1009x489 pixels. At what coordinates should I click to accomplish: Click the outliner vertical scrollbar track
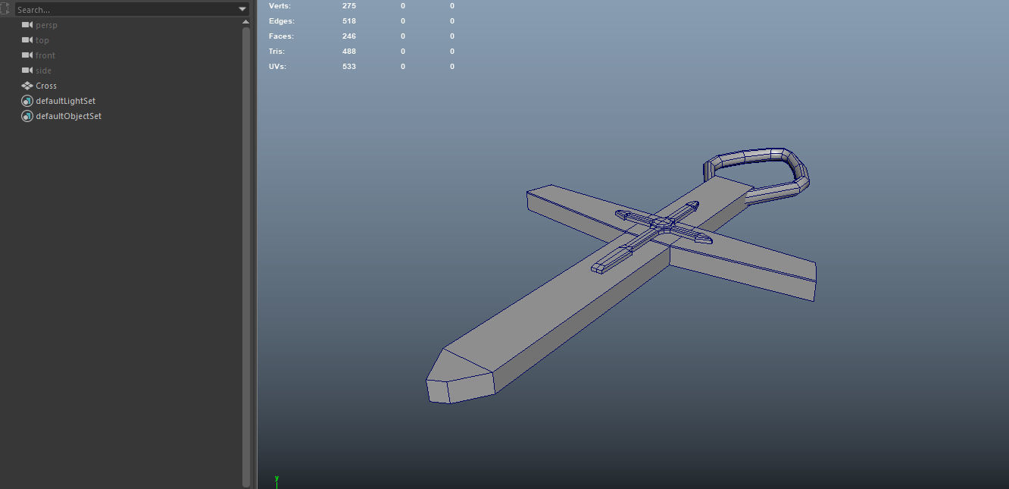(245, 258)
